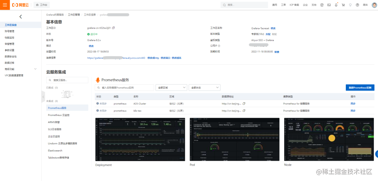Click 工作区管理 breadcrumb

[x=74, y=15]
